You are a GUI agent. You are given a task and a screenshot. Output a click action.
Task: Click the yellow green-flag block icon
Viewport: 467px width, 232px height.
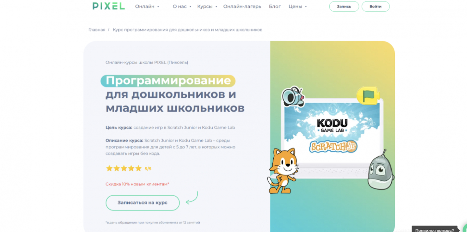368,95
